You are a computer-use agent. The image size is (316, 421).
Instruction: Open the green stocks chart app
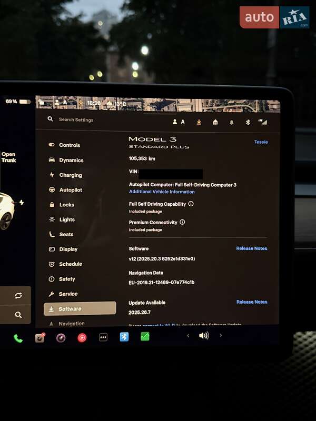click(x=145, y=337)
